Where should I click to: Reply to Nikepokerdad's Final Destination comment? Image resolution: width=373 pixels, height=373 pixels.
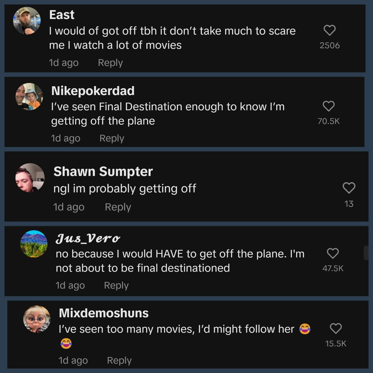[112, 138]
